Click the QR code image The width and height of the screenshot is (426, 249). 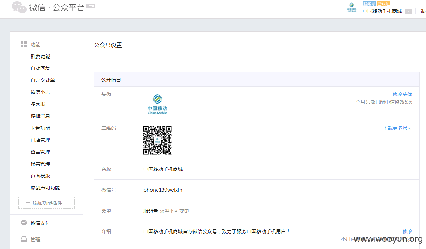pyautogui.click(x=157, y=140)
